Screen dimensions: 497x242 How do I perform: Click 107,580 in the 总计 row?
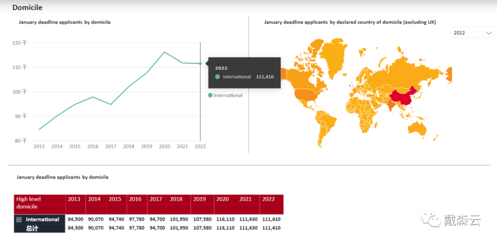point(202,228)
